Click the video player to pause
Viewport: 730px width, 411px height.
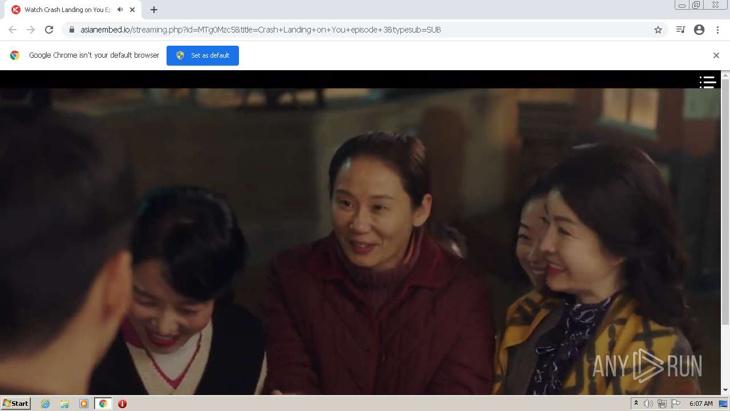point(360,241)
